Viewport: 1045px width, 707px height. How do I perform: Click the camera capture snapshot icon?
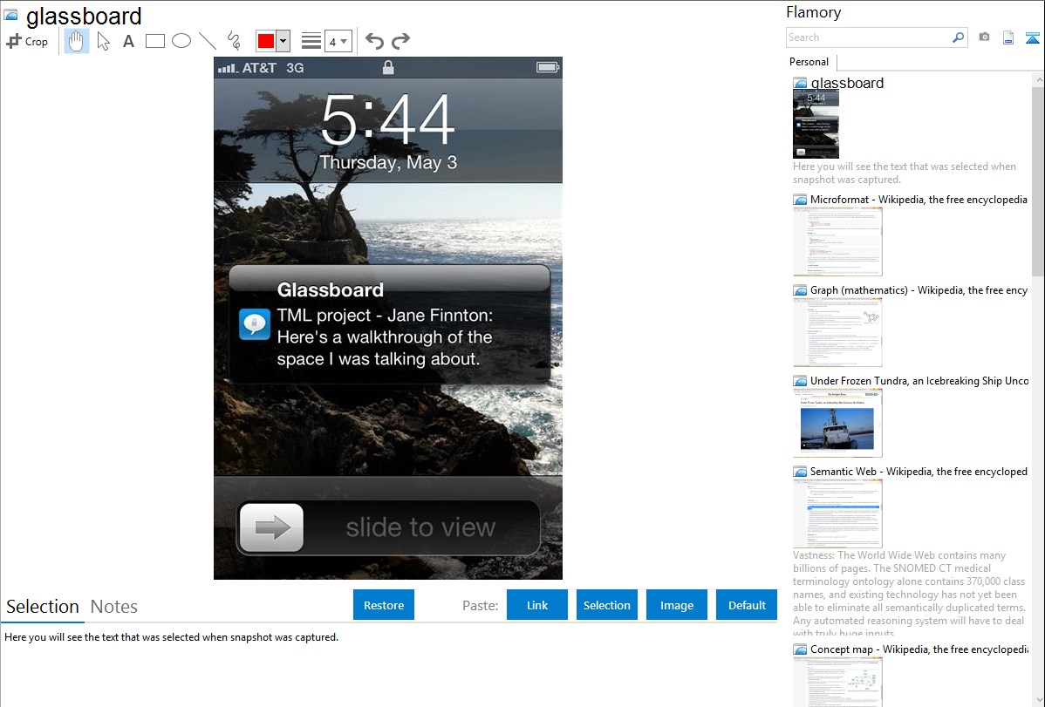click(x=984, y=37)
